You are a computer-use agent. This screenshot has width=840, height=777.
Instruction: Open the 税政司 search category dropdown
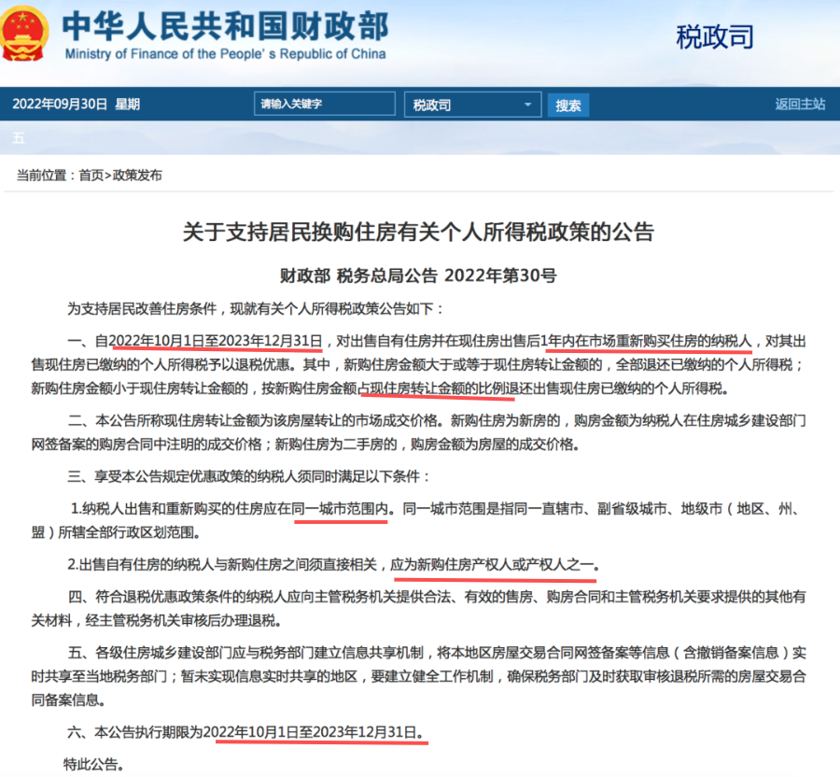(x=471, y=105)
